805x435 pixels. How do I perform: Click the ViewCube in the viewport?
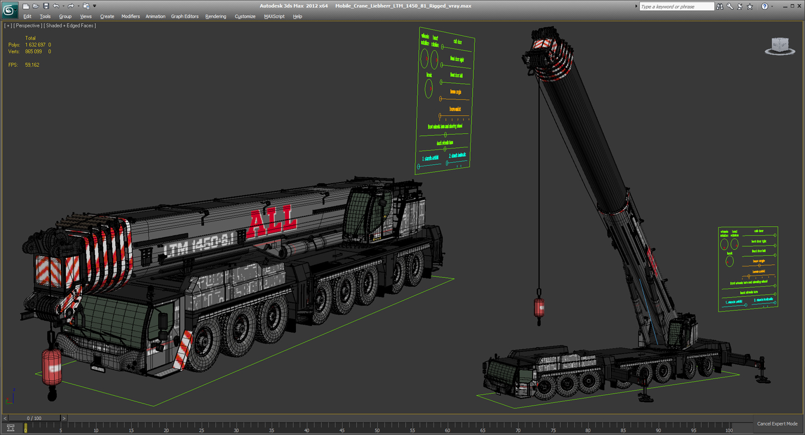[780, 46]
